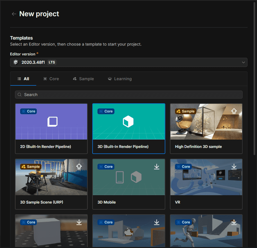Select the 2D (Built-In Render Pipeline) template
The width and height of the screenshot is (257, 248).
pos(51,128)
